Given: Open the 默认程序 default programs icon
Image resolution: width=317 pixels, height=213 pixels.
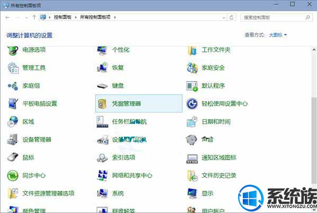Looking at the screenshot, I should pos(192,86).
